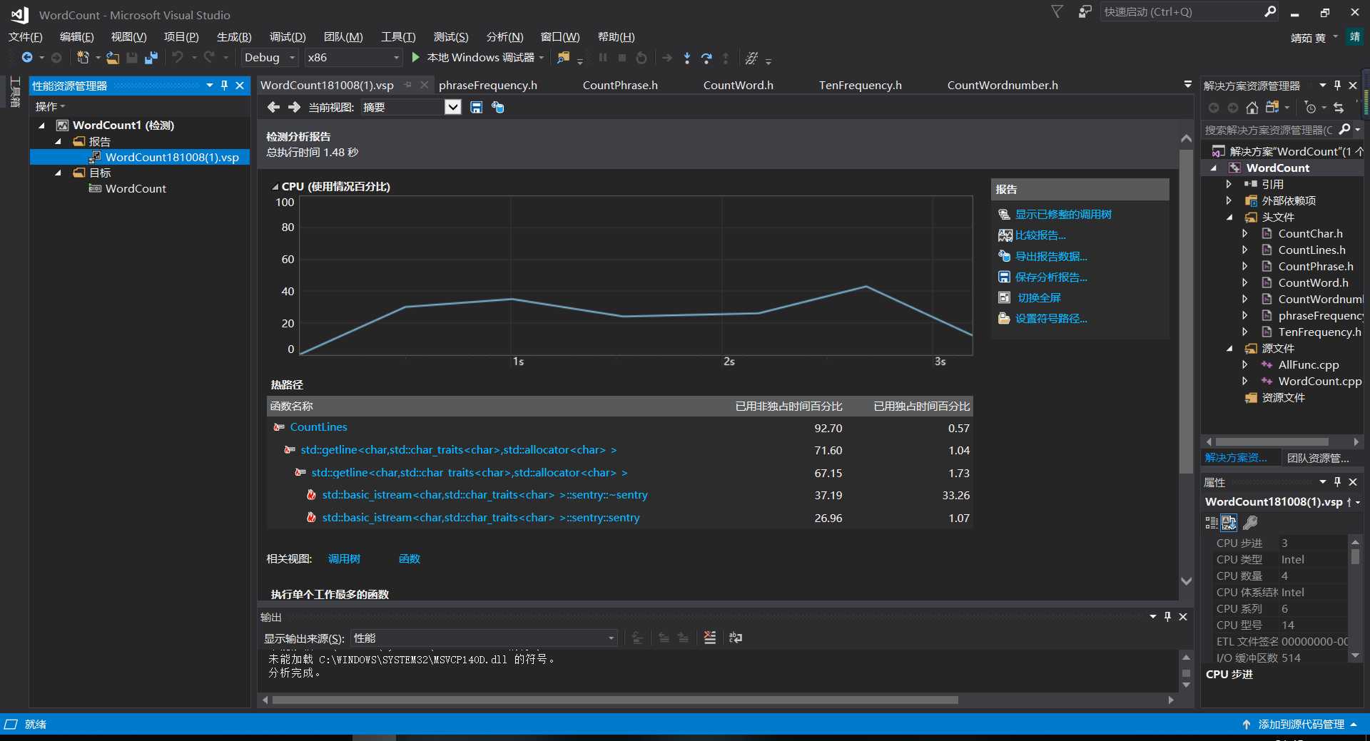Click the report navigate back arrow
This screenshot has width=1370, height=741.
point(273,107)
